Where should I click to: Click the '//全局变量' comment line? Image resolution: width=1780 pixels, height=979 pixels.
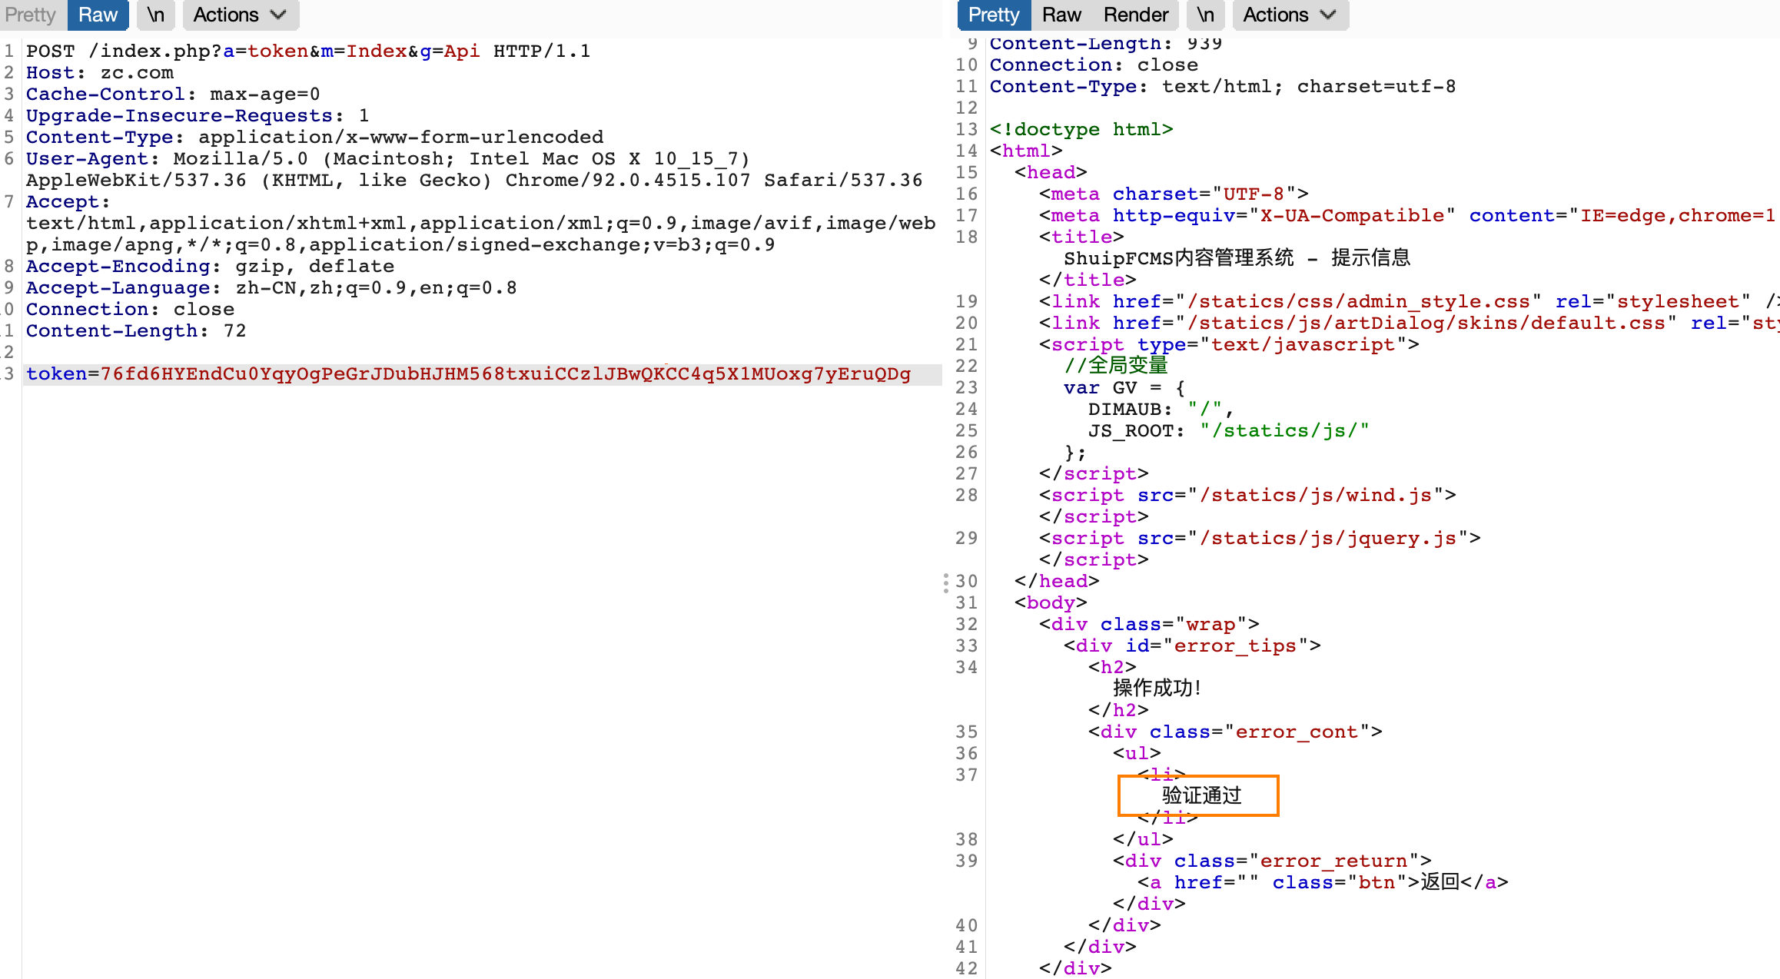(1116, 366)
